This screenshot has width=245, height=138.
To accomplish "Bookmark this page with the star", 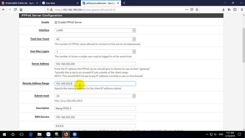I will click(x=197, y=10).
